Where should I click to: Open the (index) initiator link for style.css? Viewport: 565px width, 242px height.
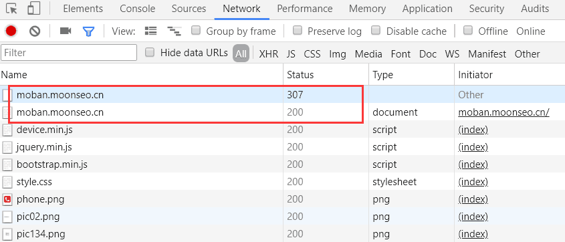click(x=473, y=182)
